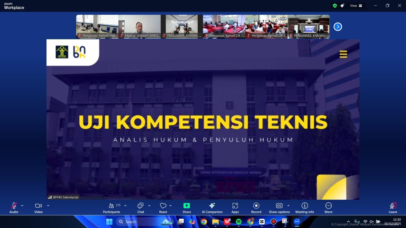Toggle Show captions

click(279, 208)
